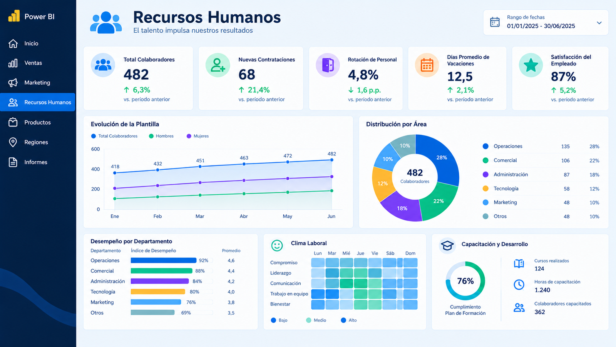
Task: Select the Ventas bar chart icon
Action: [13, 63]
